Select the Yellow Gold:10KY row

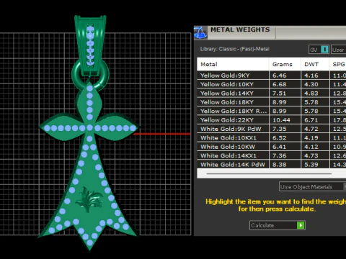pos(272,84)
